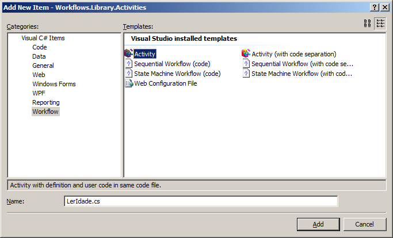Click the State Machine Workflow with code separation icon
This screenshot has height=238, width=393.
[x=246, y=74]
